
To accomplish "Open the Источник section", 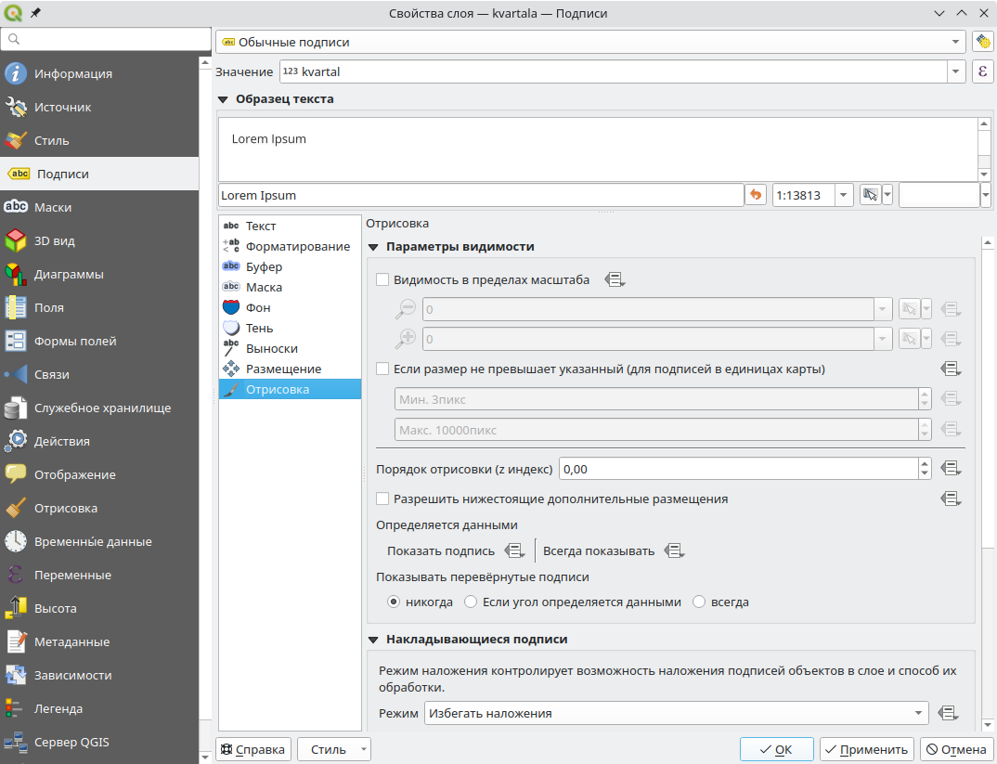I will 99,107.
